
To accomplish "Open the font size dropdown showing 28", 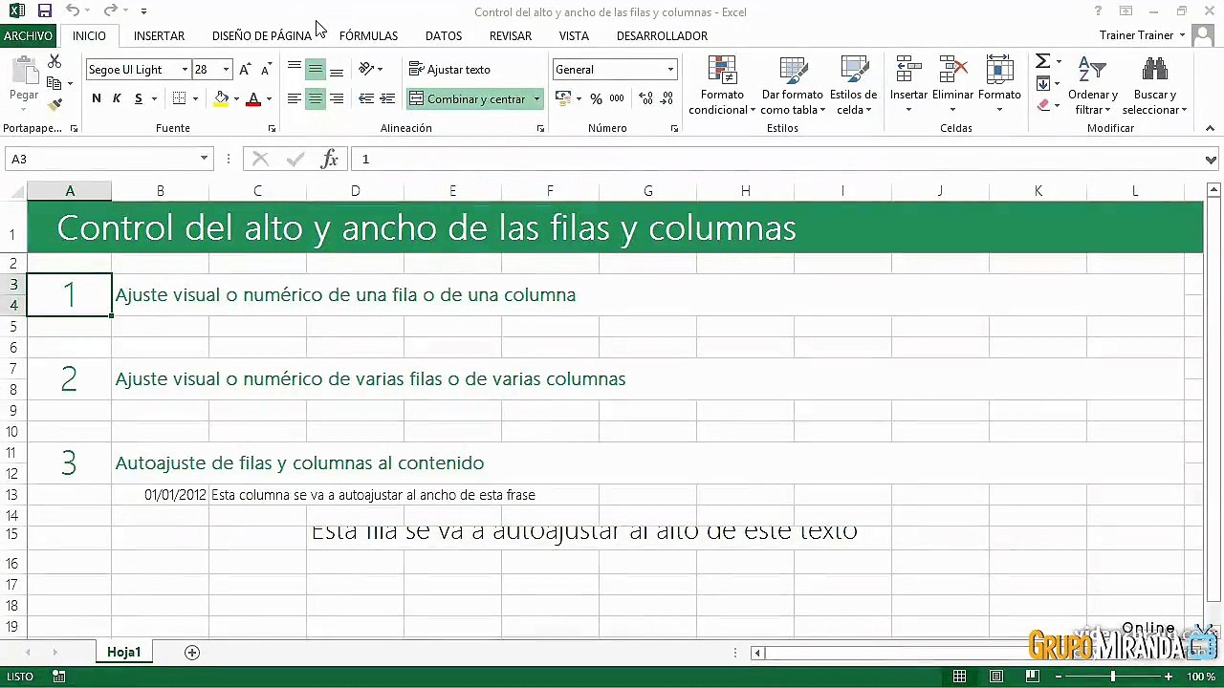I will click(226, 70).
